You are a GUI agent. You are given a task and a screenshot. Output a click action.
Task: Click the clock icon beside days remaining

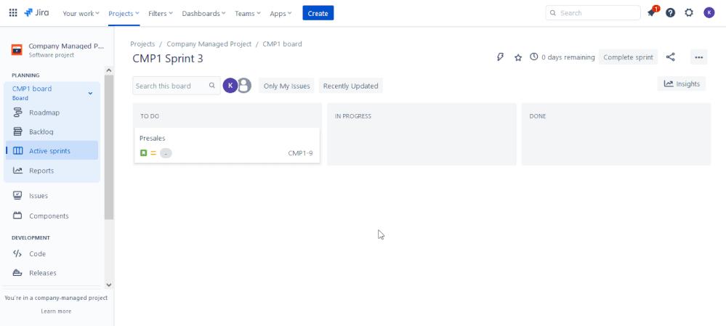pyautogui.click(x=534, y=57)
